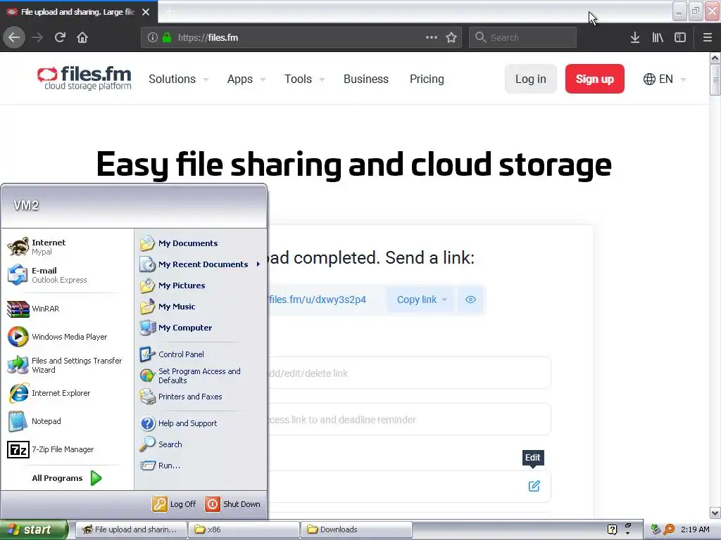Select the files.fm browser tab
The width and height of the screenshot is (721, 540).
pyautogui.click(x=77, y=12)
